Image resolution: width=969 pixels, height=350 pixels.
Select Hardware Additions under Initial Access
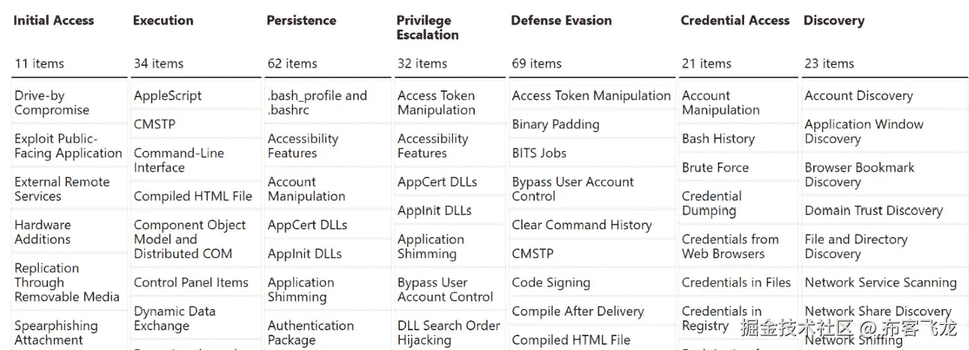43,232
